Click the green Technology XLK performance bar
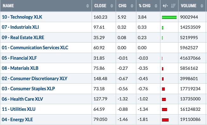The width and height of the screenshot is (207, 125). [x=169, y=17]
